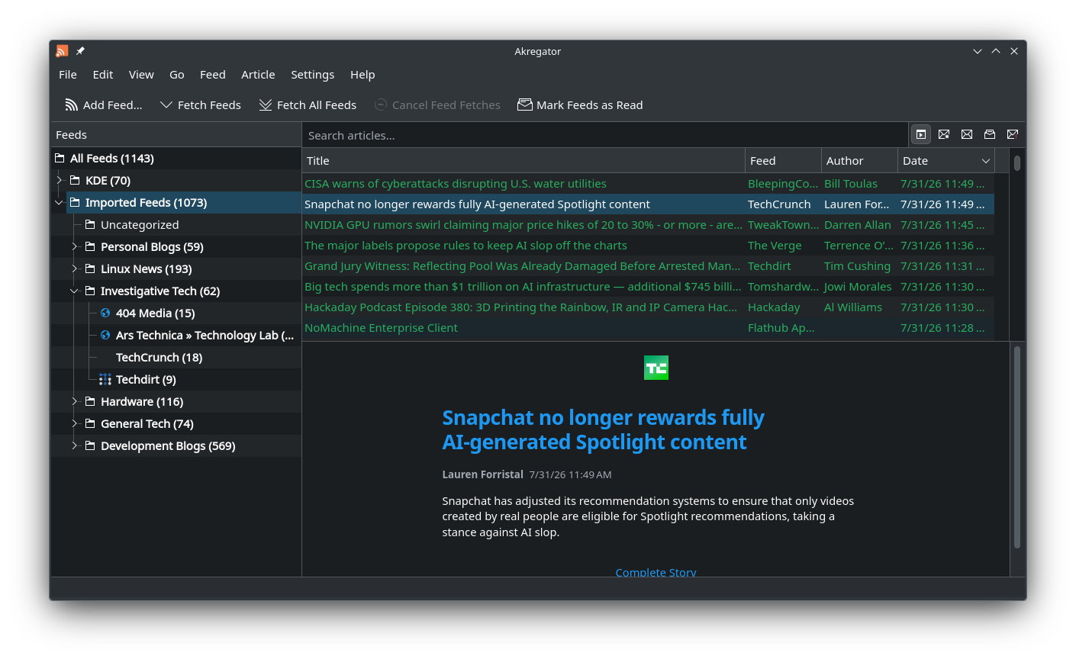Select the TechCrunch (18) feed
1076x659 pixels.
pyautogui.click(x=159, y=357)
